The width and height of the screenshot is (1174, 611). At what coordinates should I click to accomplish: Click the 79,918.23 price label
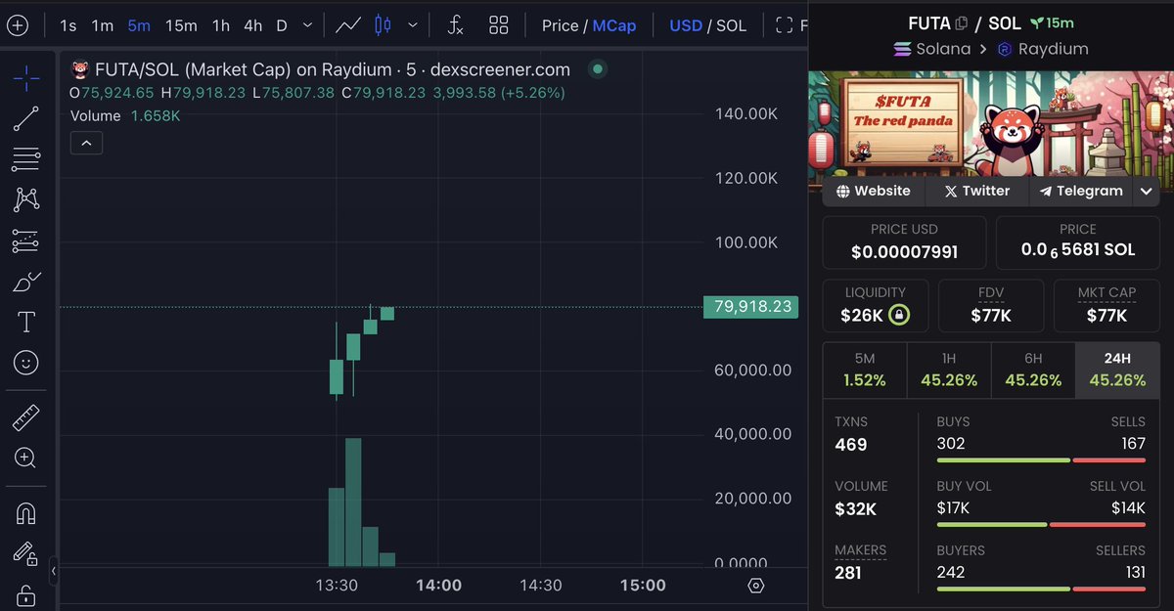tap(751, 307)
